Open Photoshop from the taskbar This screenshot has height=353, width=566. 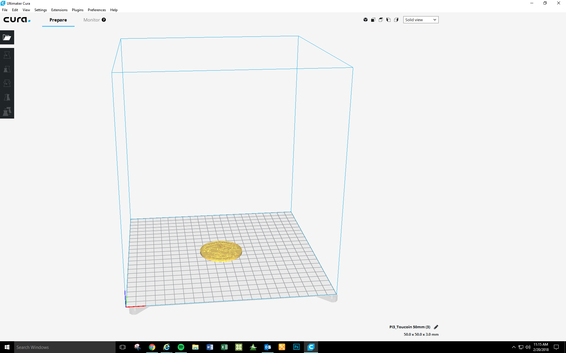click(296, 347)
